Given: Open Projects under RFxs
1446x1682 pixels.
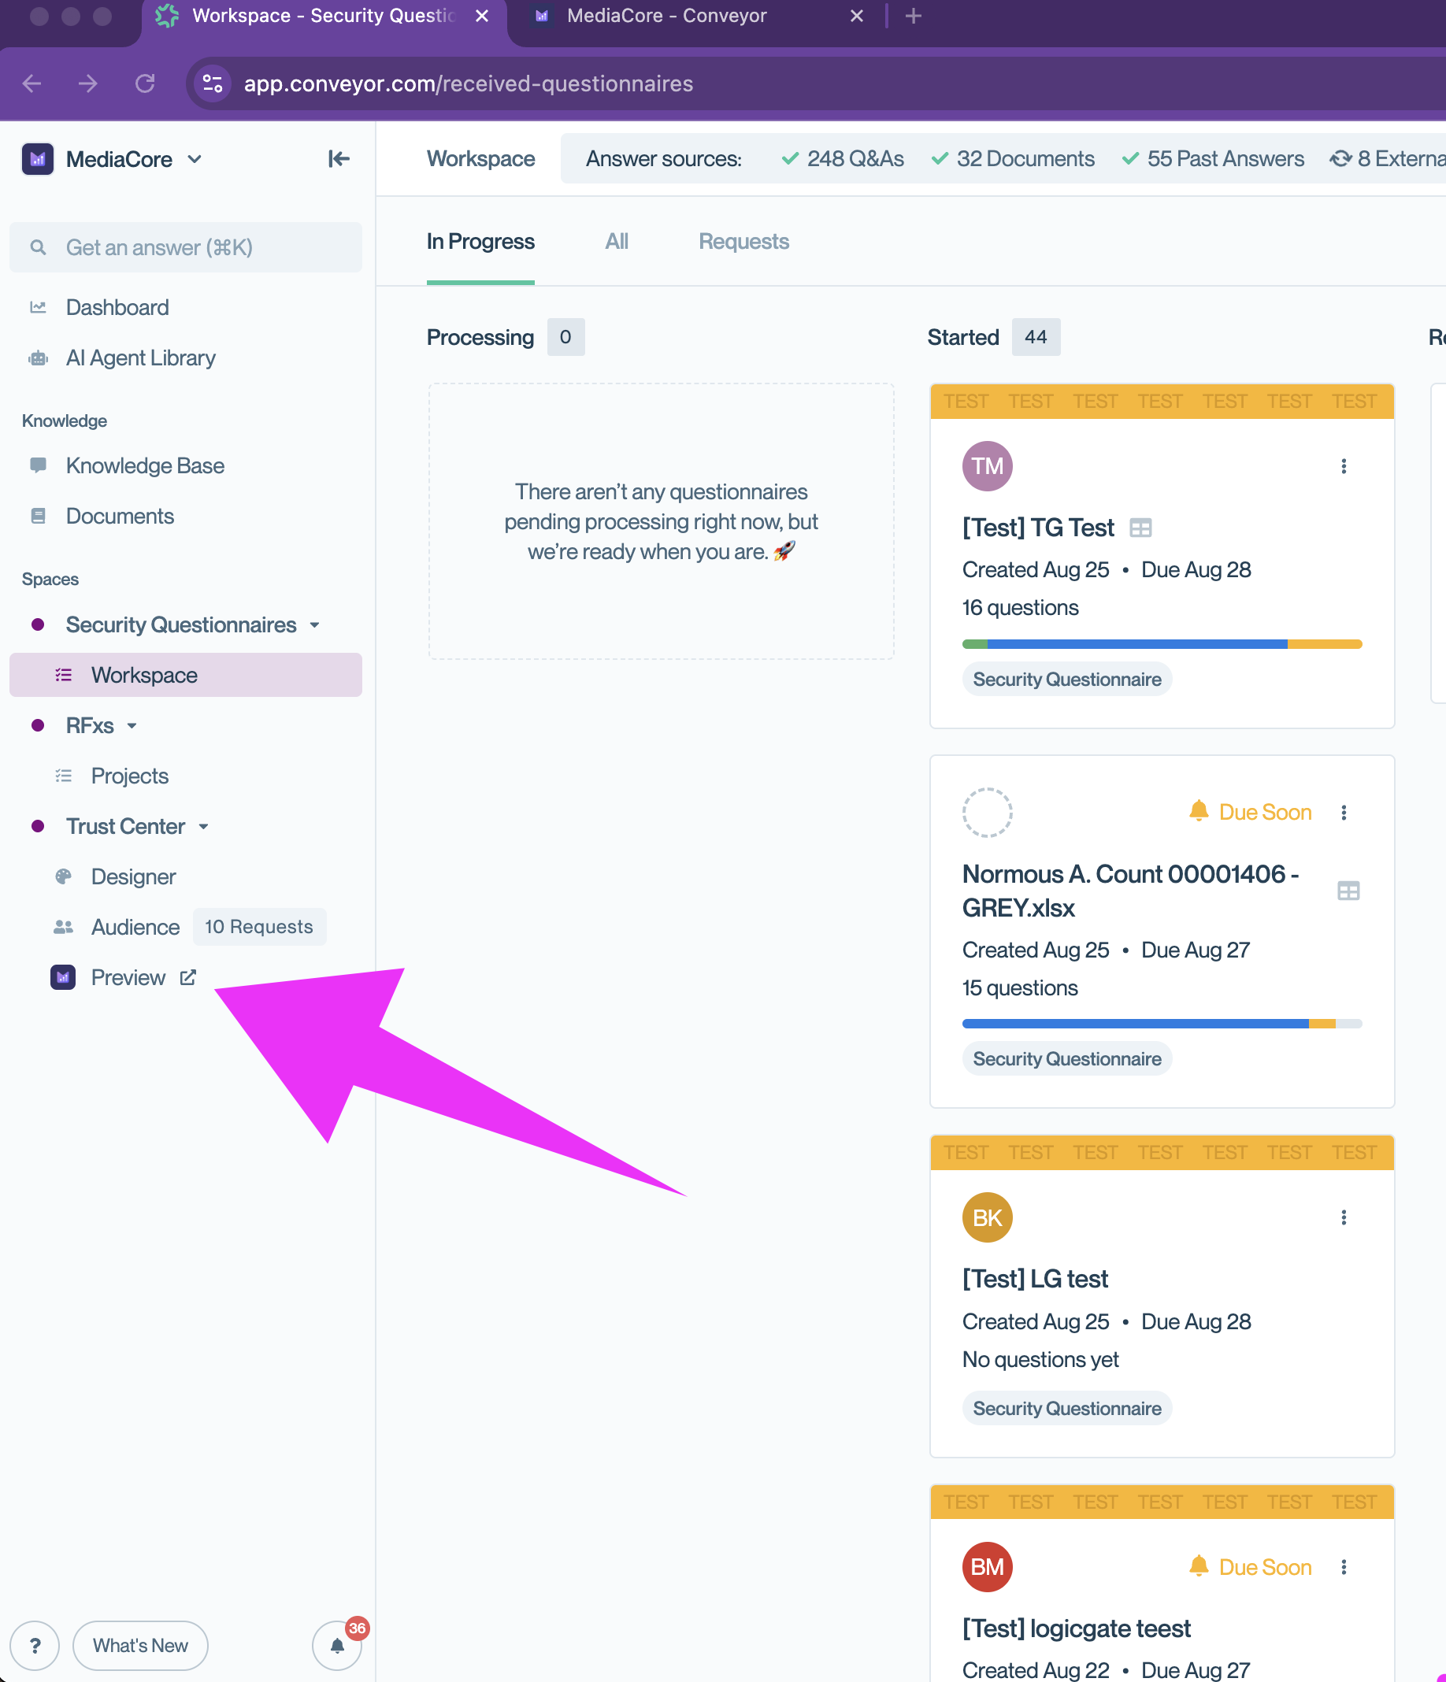Looking at the screenshot, I should [x=129, y=776].
